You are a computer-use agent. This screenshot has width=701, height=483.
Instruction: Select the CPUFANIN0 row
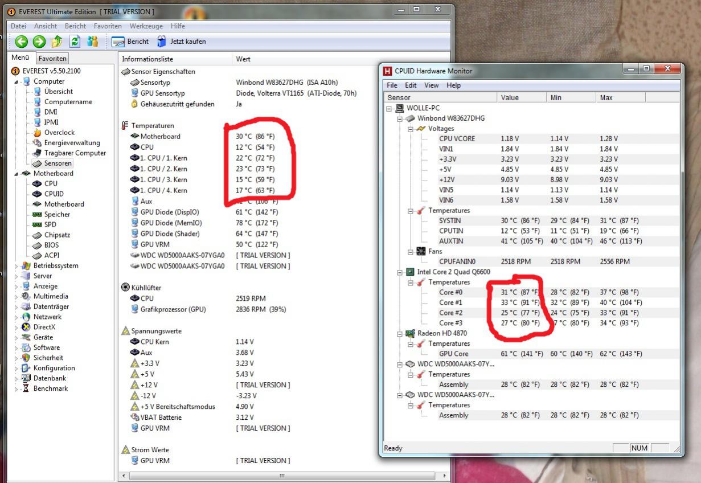click(x=532, y=262)
